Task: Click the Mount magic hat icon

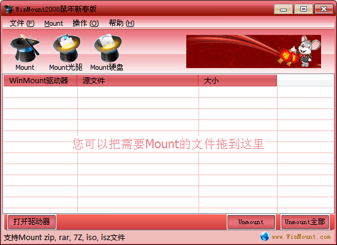Action: click(x=25, y=48)
